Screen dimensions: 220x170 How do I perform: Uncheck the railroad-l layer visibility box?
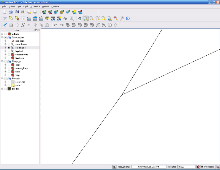[9, 48]
